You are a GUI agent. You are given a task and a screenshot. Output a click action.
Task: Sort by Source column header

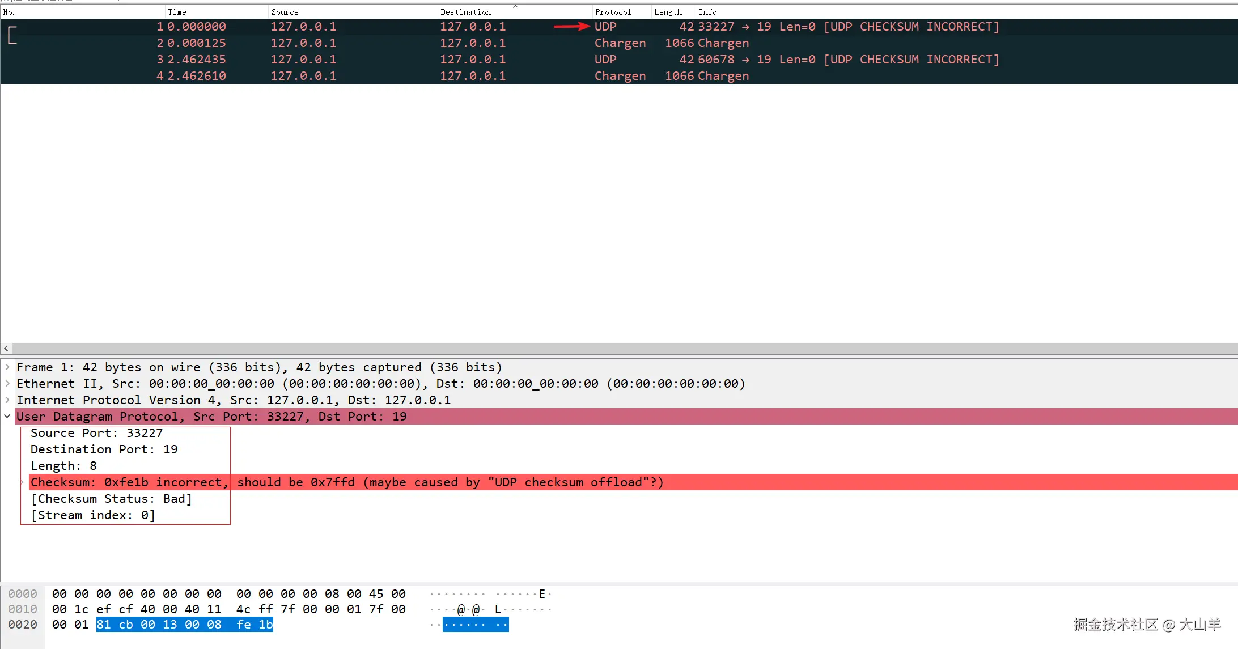click(285, 12)
